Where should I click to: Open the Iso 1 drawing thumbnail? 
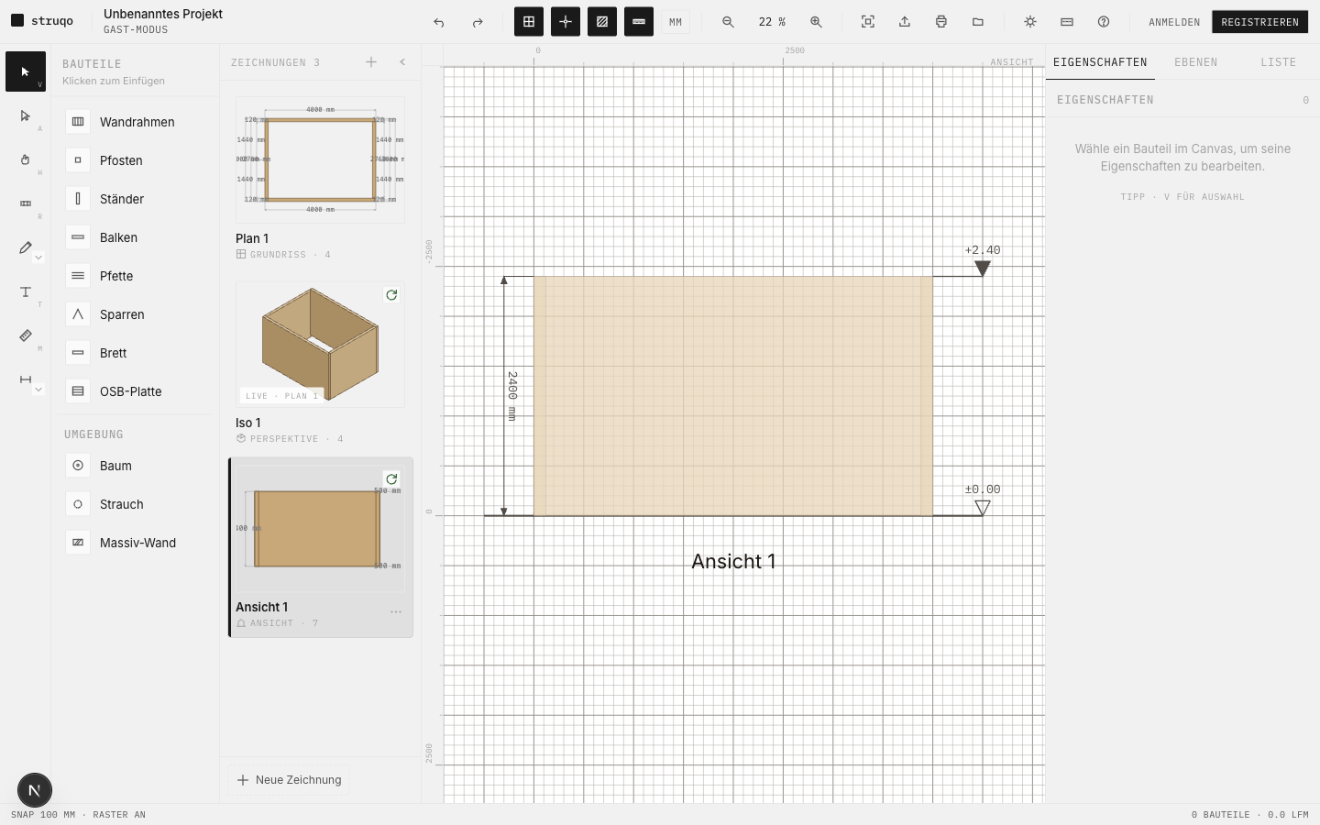click(320, 345)
